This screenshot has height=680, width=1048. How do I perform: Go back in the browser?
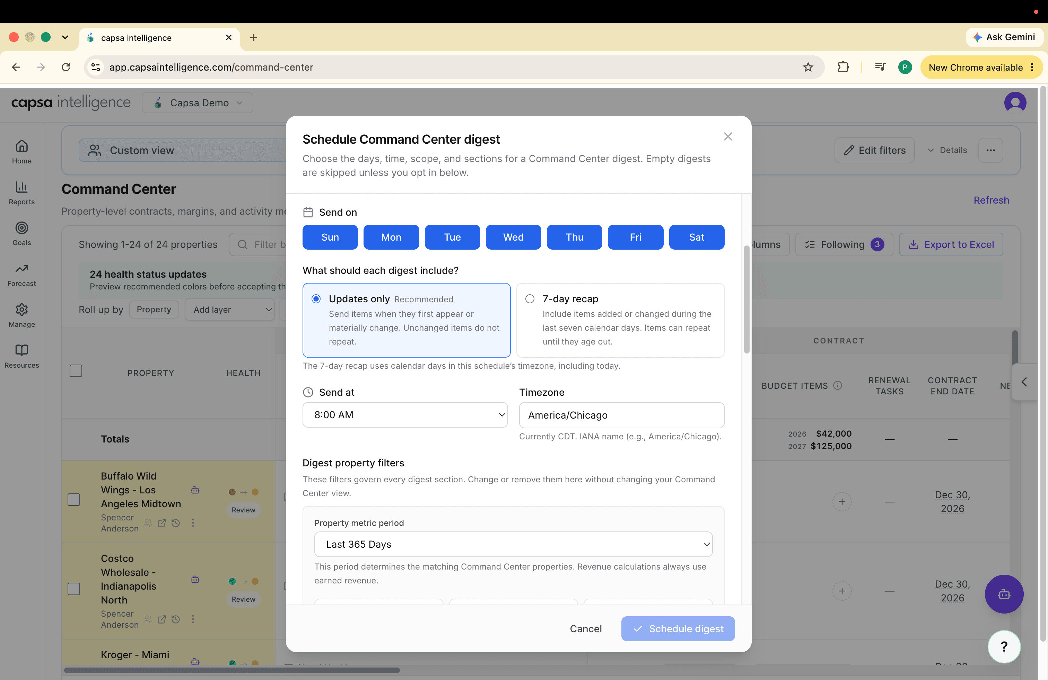16,67
